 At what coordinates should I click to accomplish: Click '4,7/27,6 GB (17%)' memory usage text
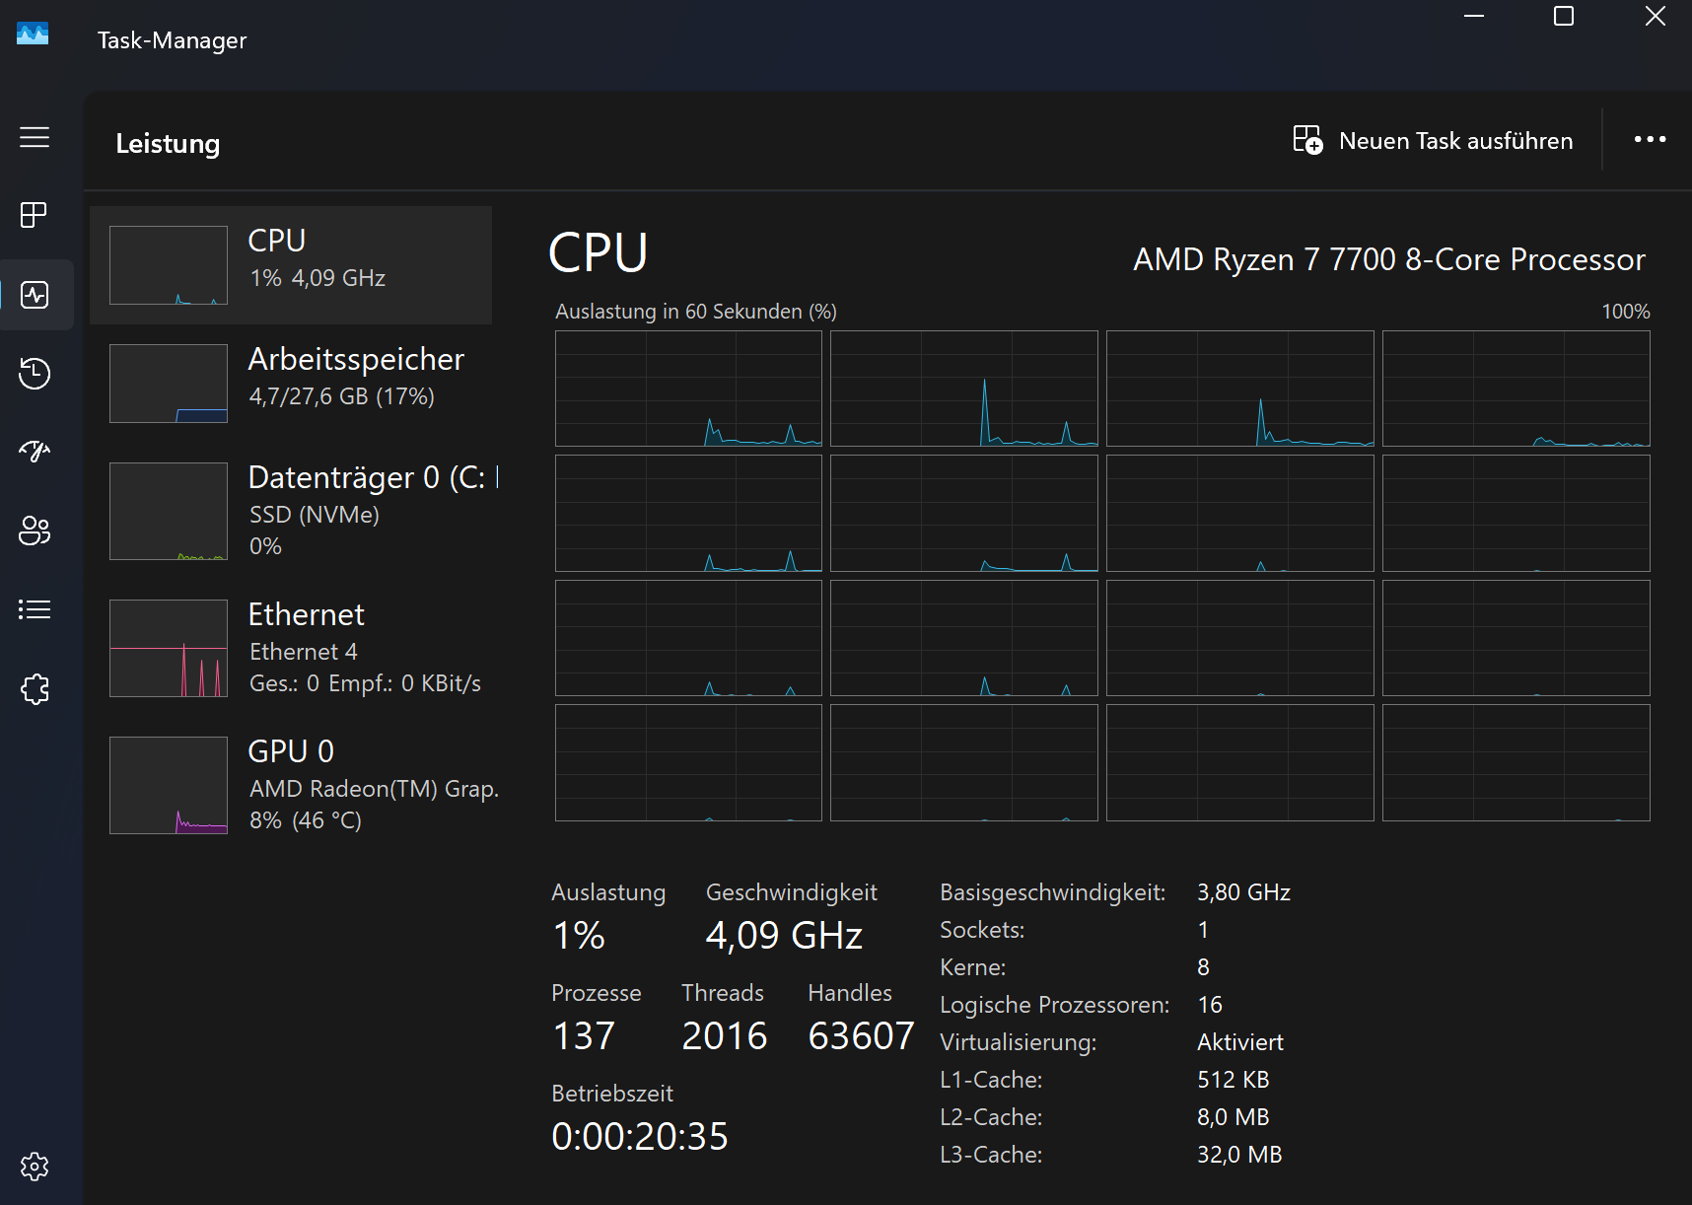342,396
